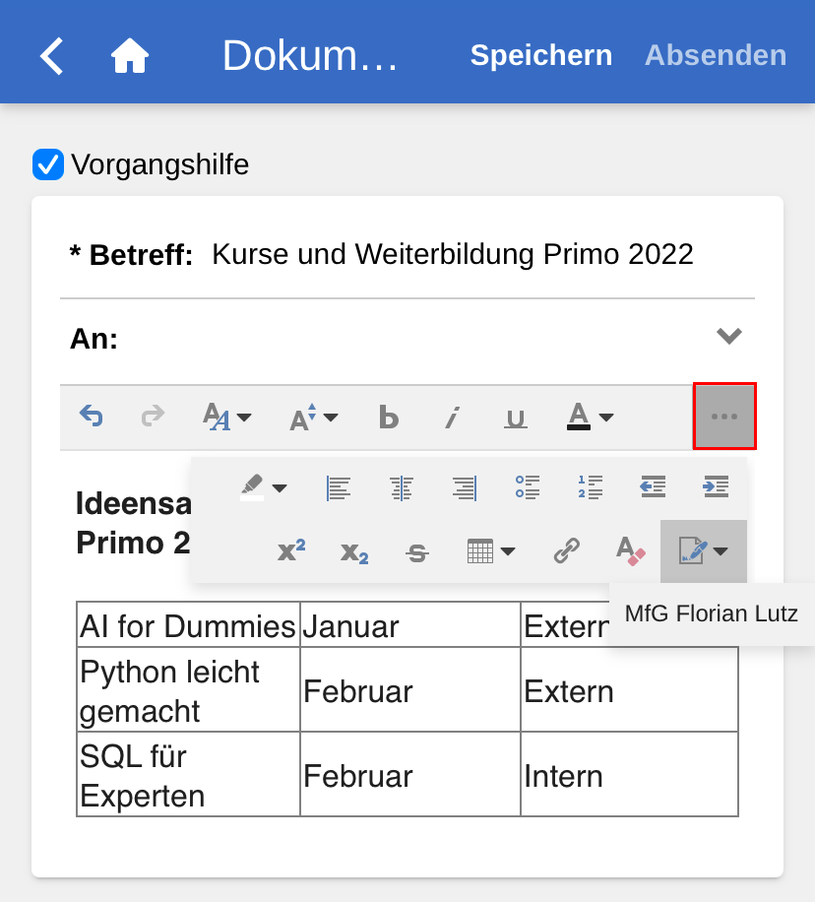The image size is (815, 902).
Task: Underline the selected text
Action: pos(515,417)
